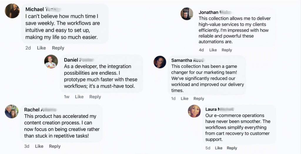Image resolution: width=301 pixels, height=154 pixels.
Task: Like Daniel's developer integration comment
Action: [79, 97]
